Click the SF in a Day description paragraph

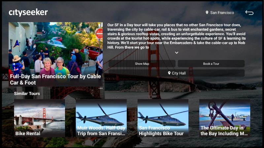[x=177, y=36]
